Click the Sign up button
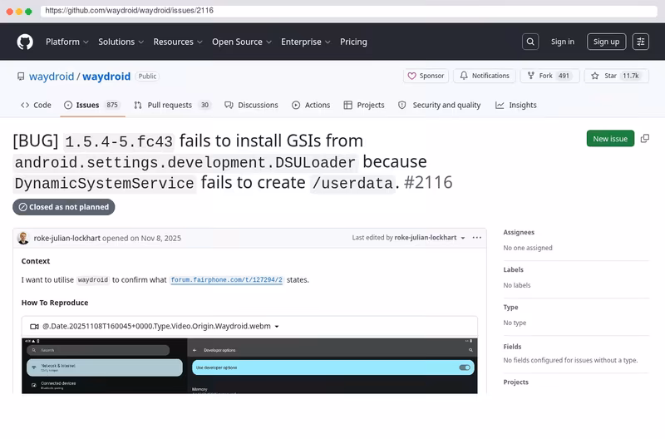665x439 pixels. click(606, 42)
